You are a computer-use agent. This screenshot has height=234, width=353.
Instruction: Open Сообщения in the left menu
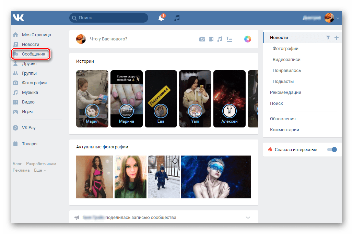pyautogui.click(x=34, y=54)
